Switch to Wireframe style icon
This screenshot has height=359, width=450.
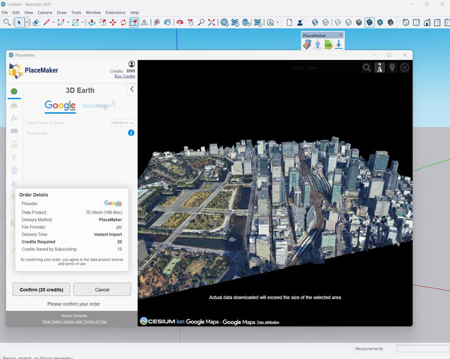point(338,22)
